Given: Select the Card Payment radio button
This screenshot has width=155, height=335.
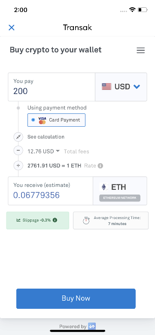Looking at the screenshot, I should tap(33, 120).
